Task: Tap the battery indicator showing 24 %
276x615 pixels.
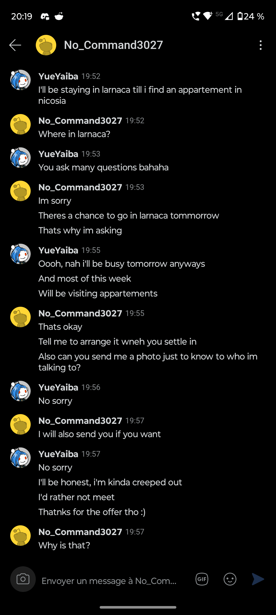Action: [251, 16]
